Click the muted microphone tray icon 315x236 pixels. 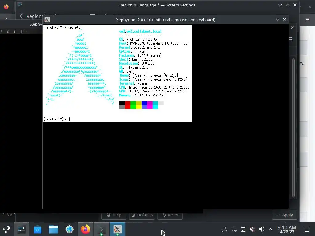pos(253,229)
